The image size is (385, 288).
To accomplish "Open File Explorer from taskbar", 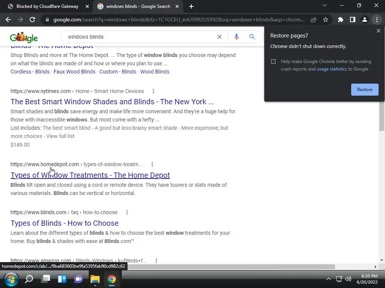I will [95, 279].
